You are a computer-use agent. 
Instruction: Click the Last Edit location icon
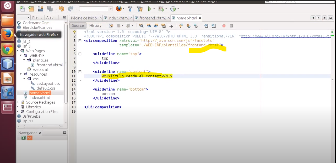[111, 26]
